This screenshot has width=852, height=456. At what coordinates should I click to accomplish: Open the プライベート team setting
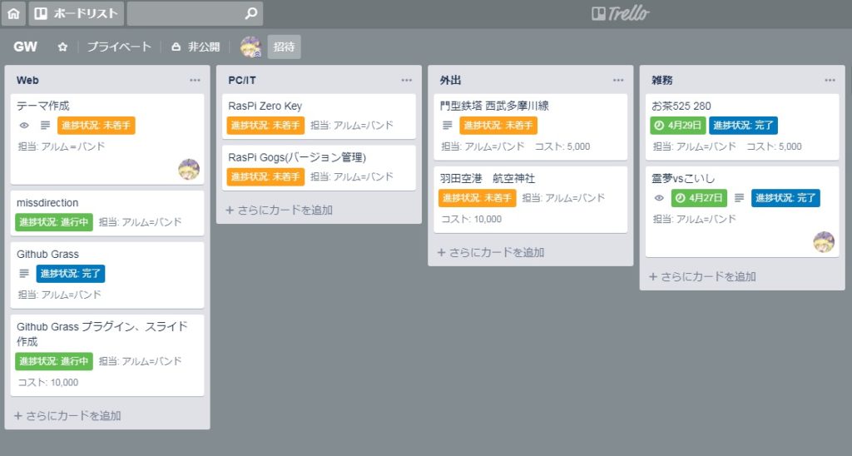119,47
